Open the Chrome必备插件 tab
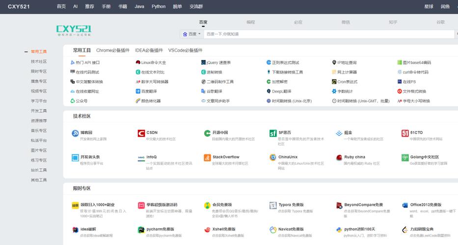Image resolution: width=458 pixels, height=245 pixels. pyautogui.click(x=113, y=50)
